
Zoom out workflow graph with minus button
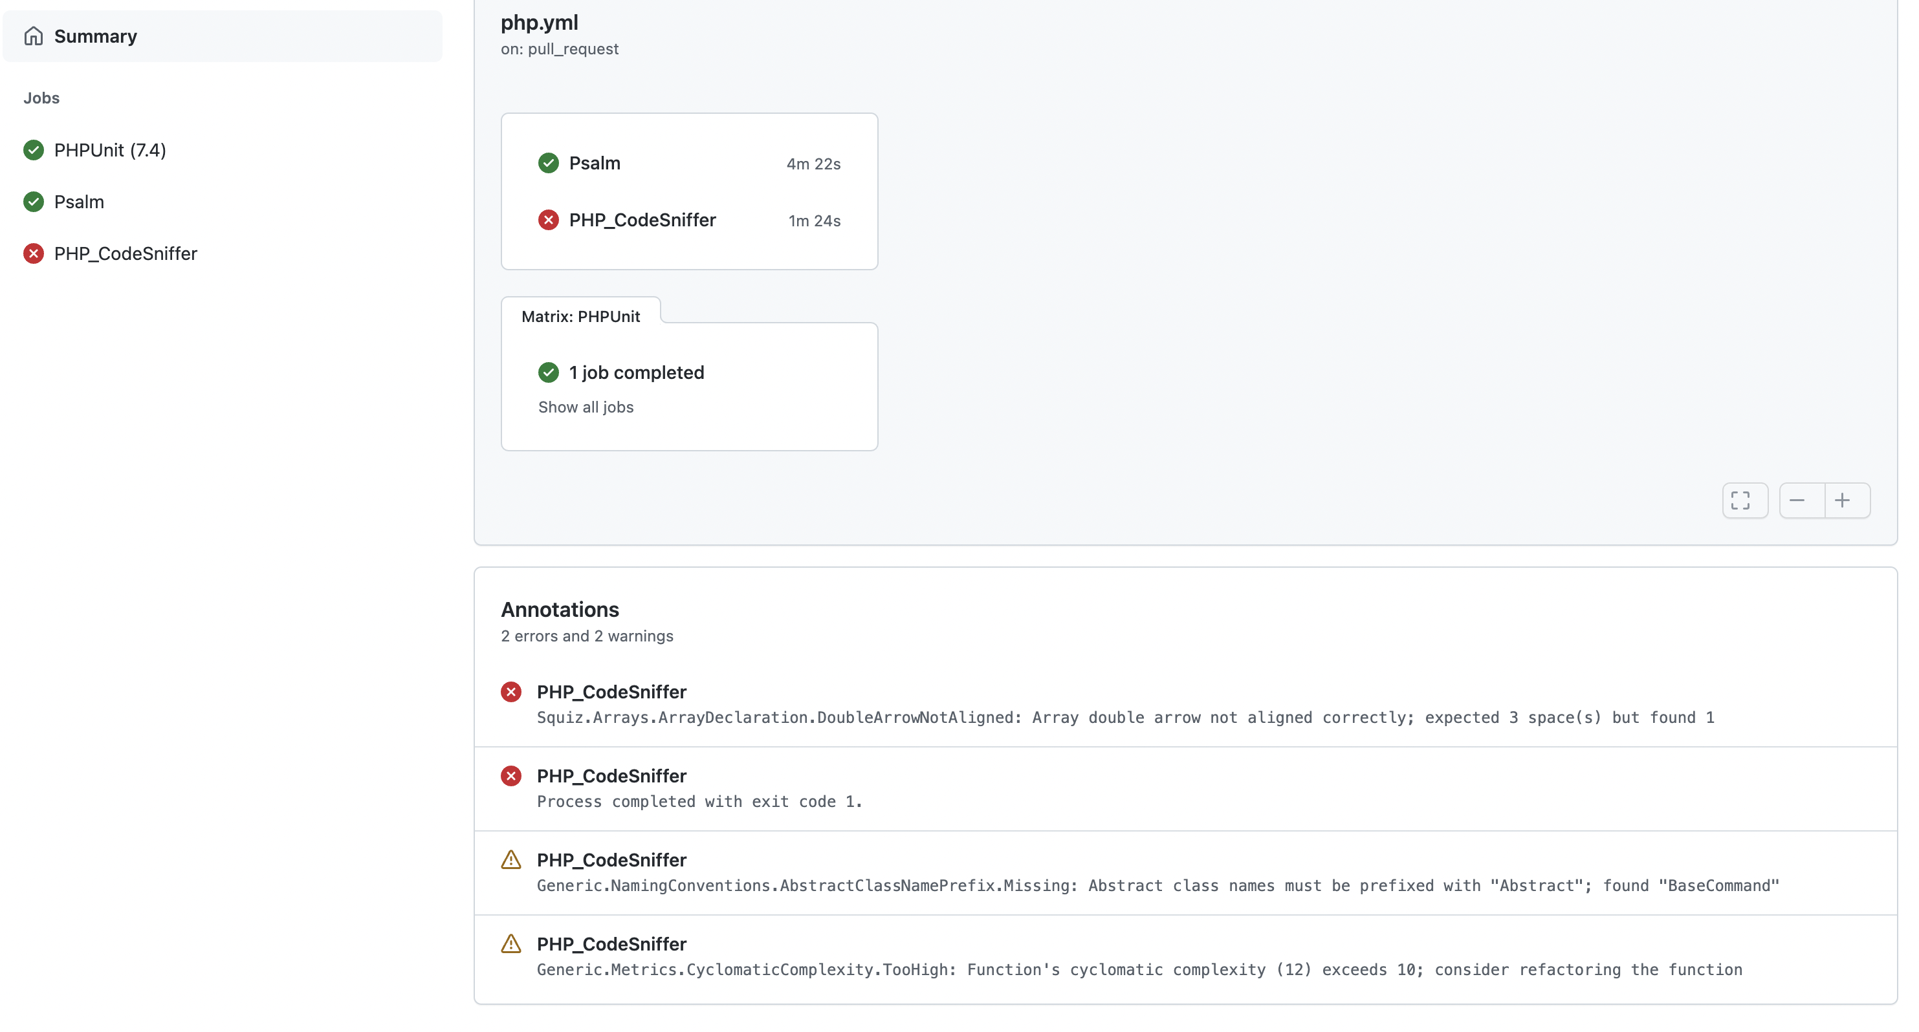[1797, 500]
